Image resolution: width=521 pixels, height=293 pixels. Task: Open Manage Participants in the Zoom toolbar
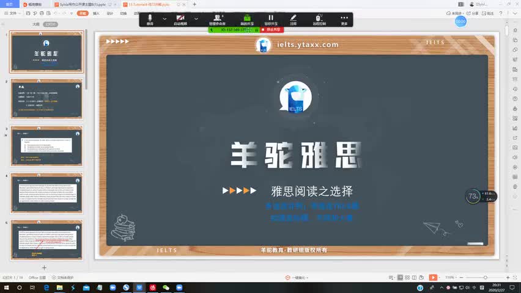(x=217, y=20)
